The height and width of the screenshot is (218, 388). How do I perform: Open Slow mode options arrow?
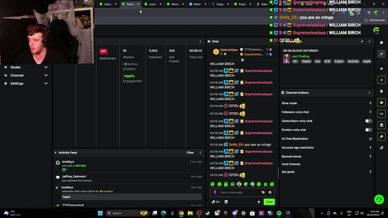coord(370,103)
